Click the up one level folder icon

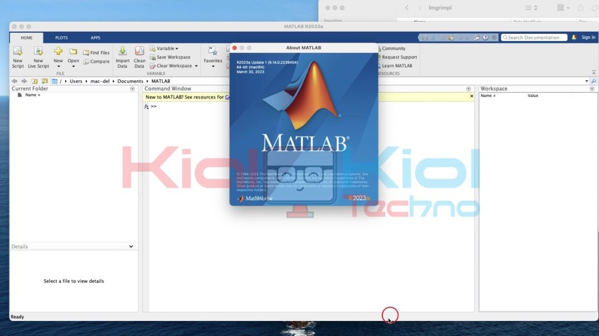[35, 81]
